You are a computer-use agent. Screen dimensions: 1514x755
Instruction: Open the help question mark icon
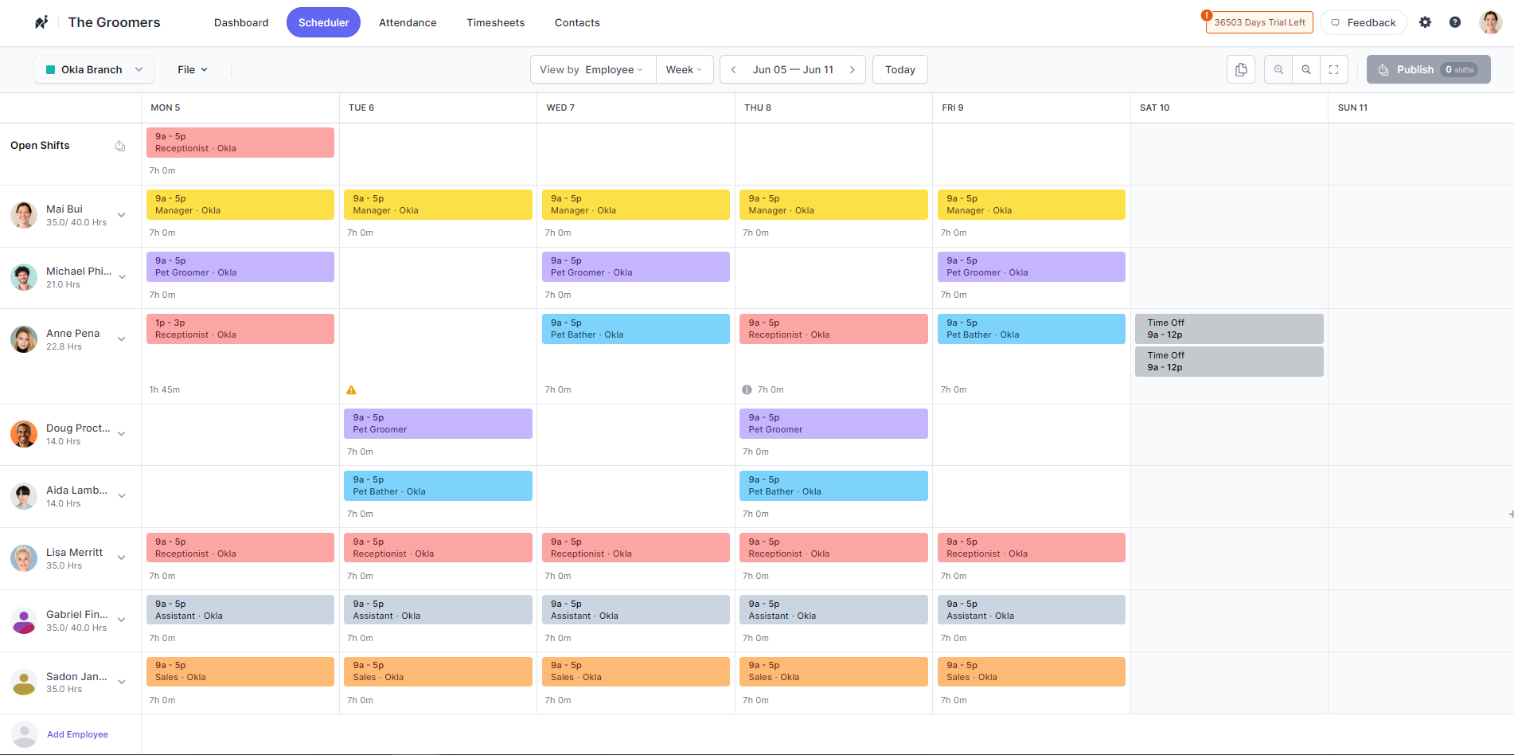click(x=1454, y=22)
